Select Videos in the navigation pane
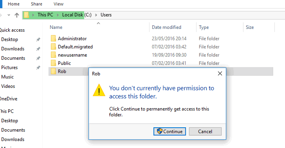285x148 pixels. point(8,86)
